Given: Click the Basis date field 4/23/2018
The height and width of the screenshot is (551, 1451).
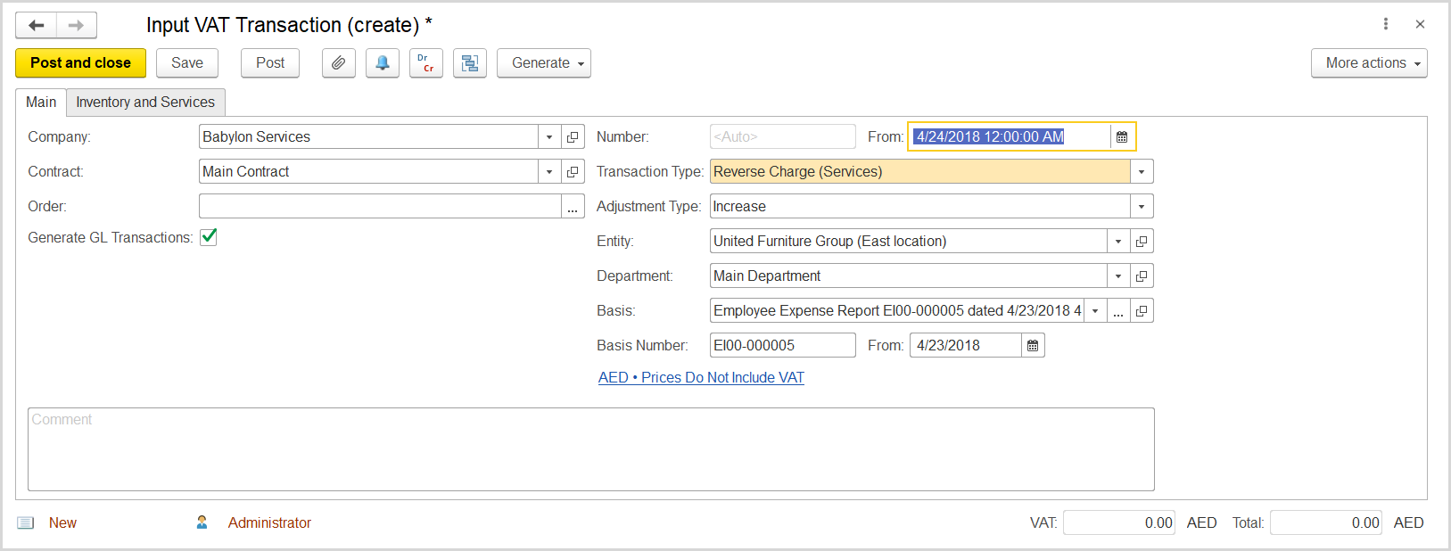Looking at the screenshot, I should [x=965, y=345].
